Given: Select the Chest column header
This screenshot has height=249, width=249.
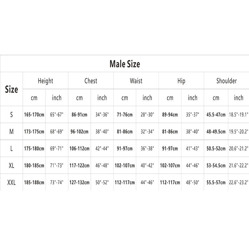Looking at the screenshot, I should pos(91,81).
